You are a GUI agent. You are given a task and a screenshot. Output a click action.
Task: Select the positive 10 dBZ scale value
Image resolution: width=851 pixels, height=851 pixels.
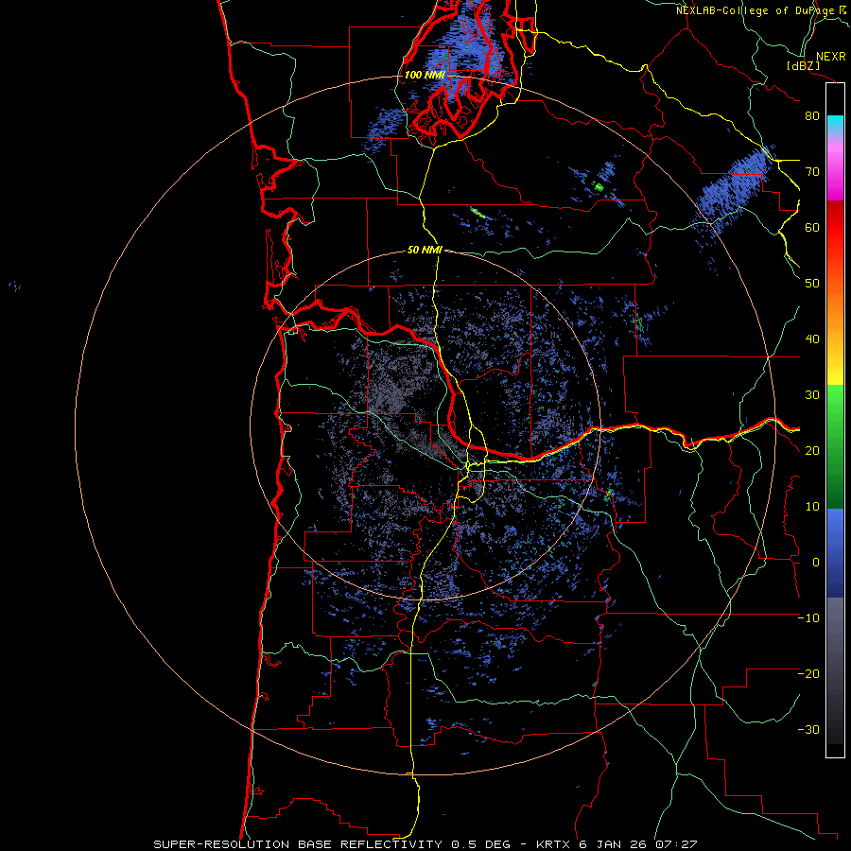pos(812,507)
